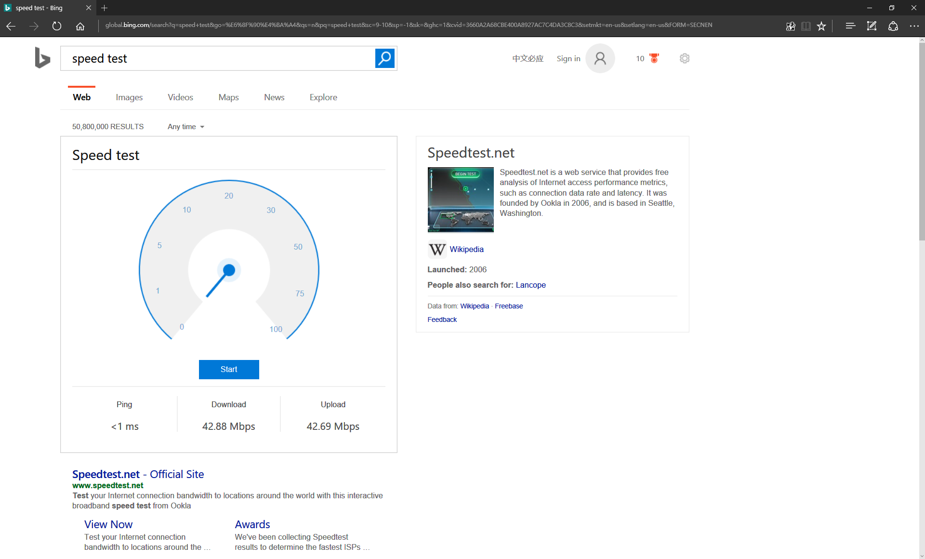This screenshot has height=559, width=925.
Task: Open Speedtest.net - Official Site result
Action: 138,474
